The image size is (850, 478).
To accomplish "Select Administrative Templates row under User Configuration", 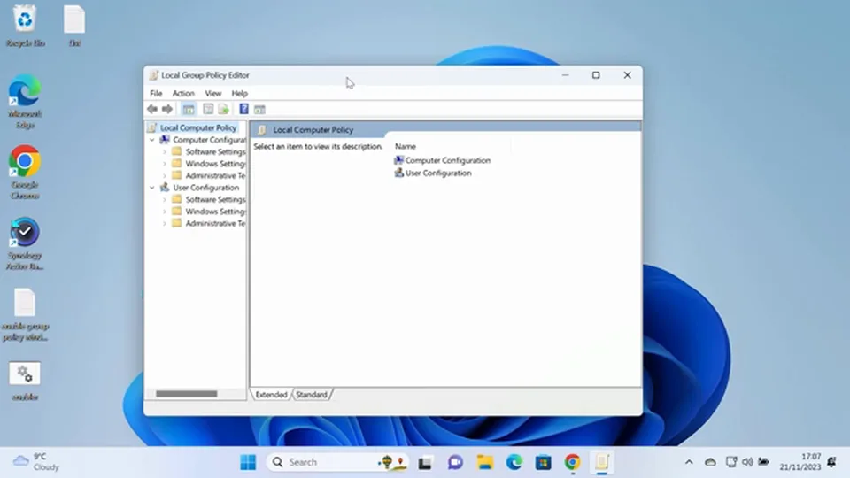I will point(215,223).
